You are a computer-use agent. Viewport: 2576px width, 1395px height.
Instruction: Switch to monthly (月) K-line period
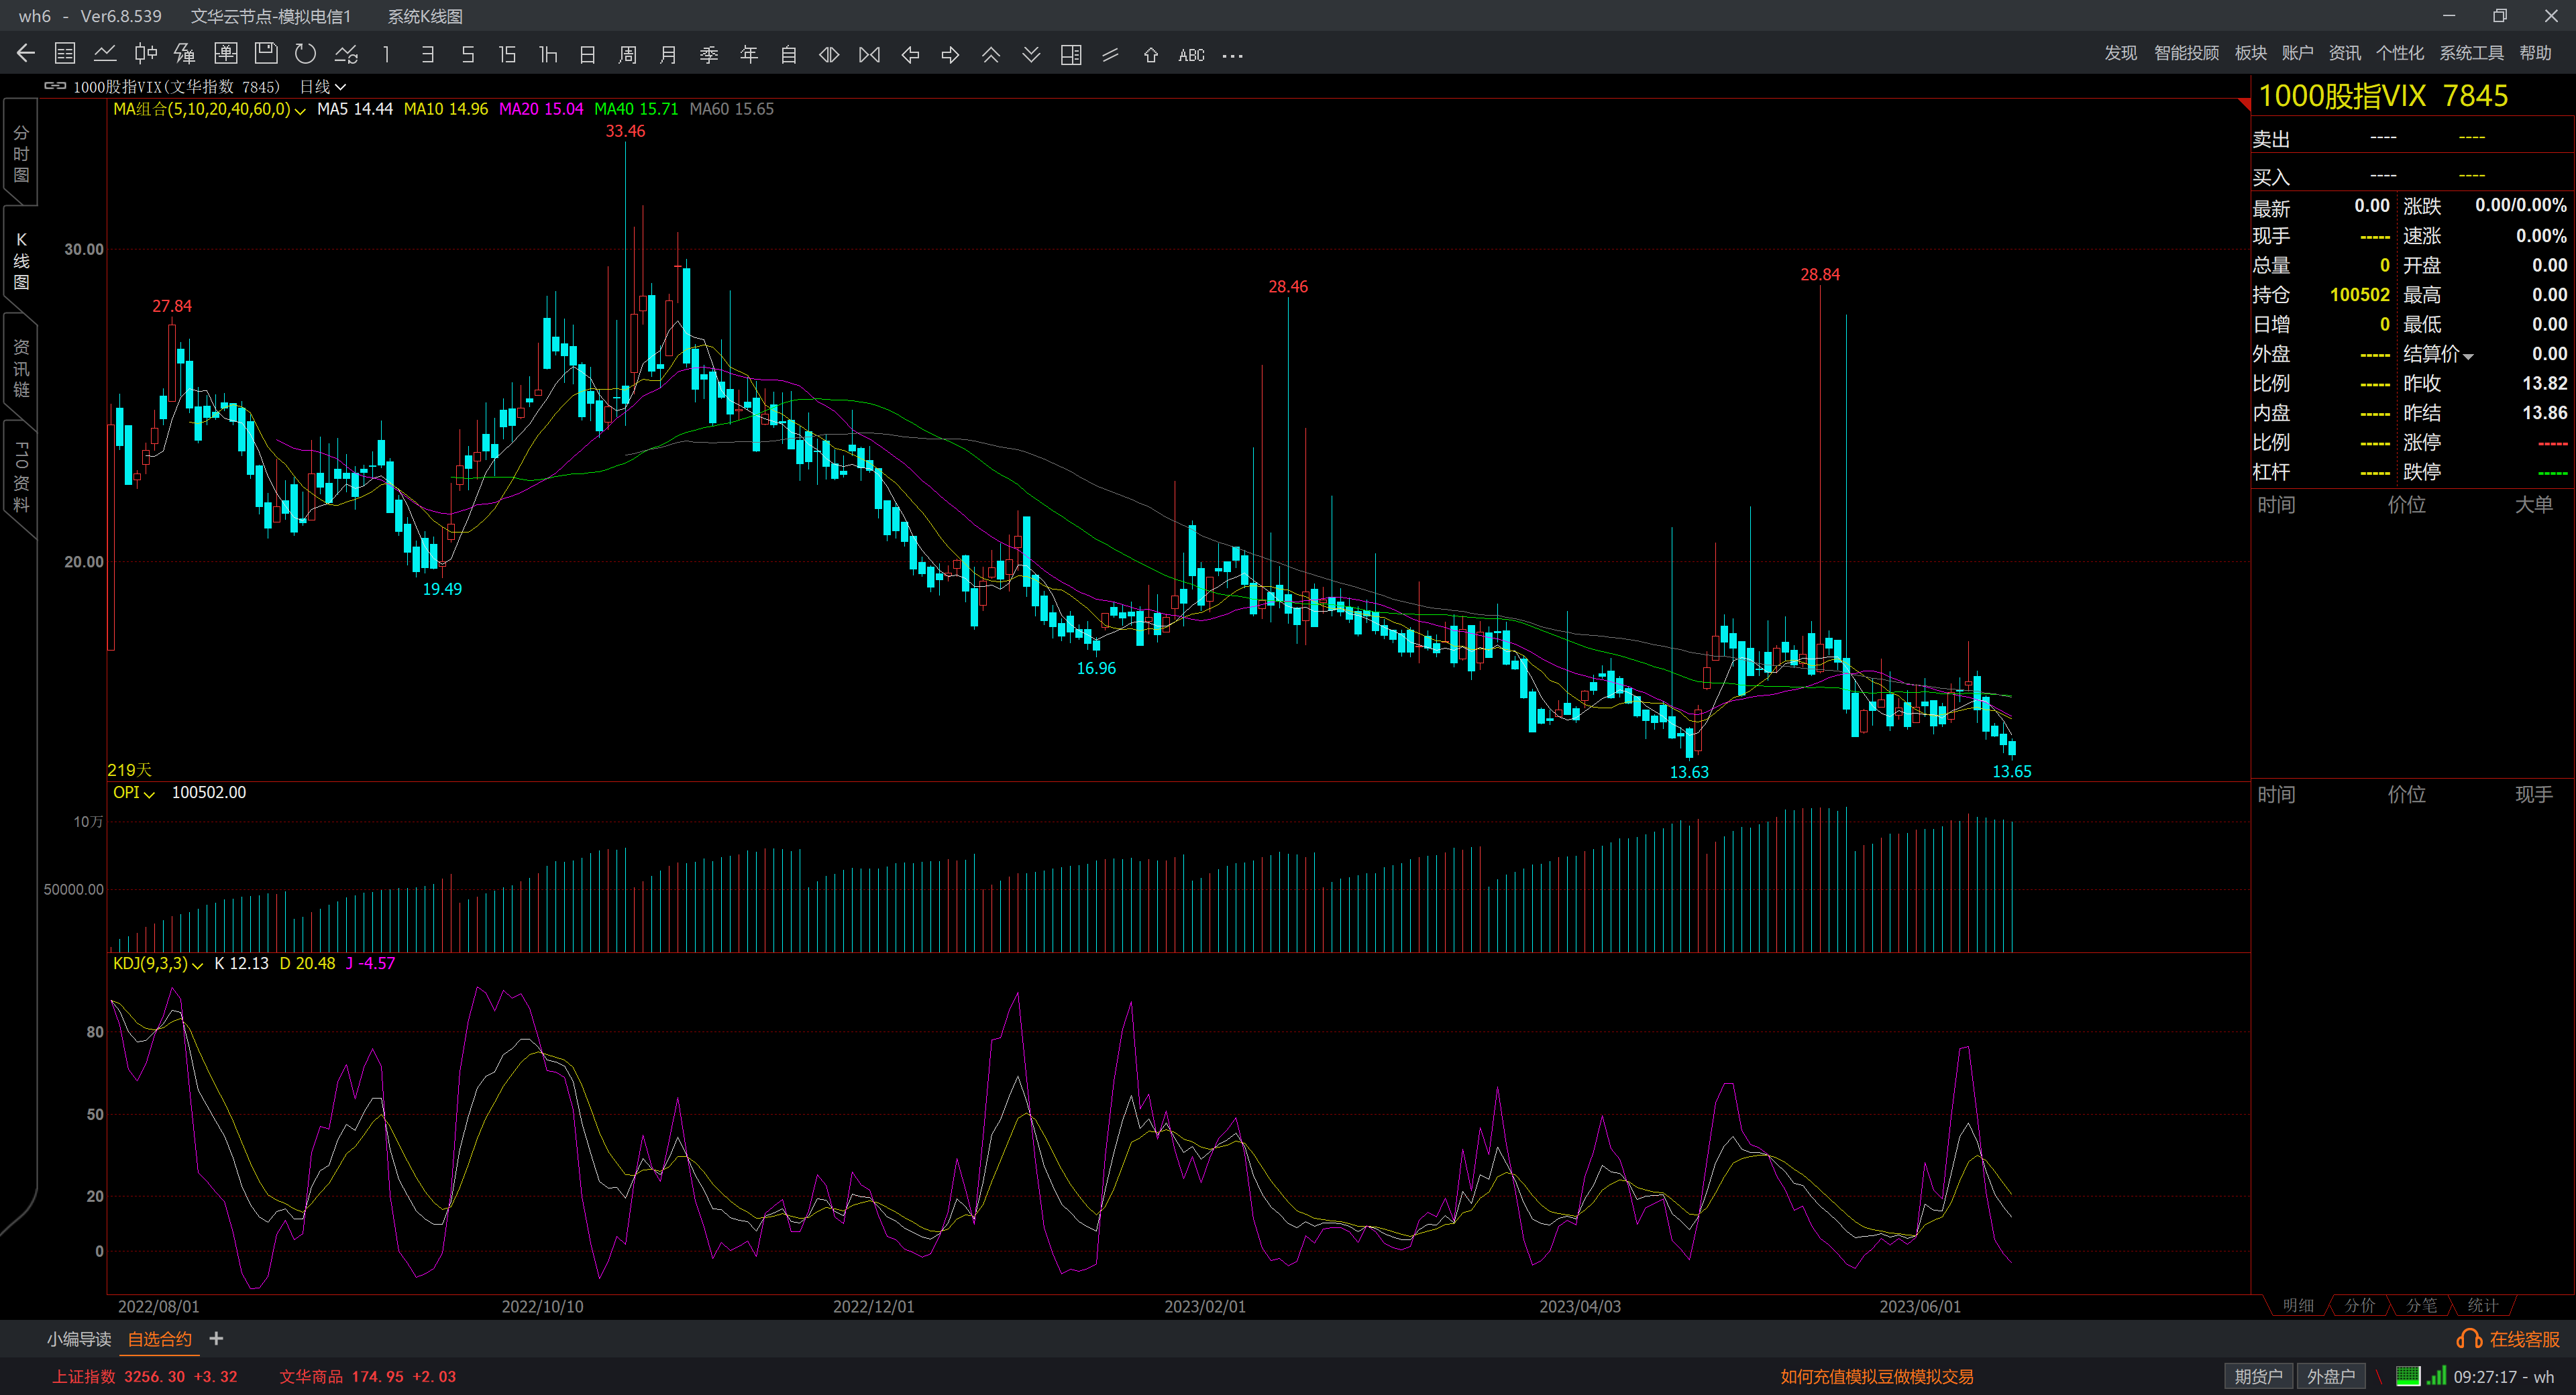[x=668, y=55]
